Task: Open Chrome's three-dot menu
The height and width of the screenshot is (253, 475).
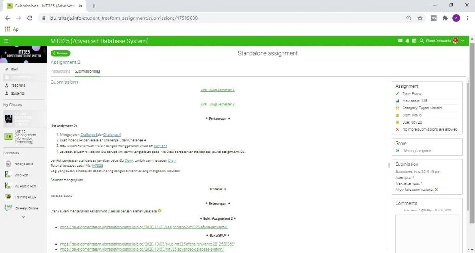Action: (x=467, y=18)
